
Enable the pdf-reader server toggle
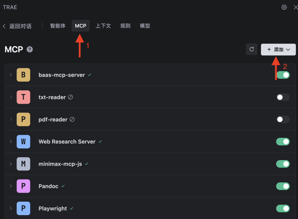point(283,119)
